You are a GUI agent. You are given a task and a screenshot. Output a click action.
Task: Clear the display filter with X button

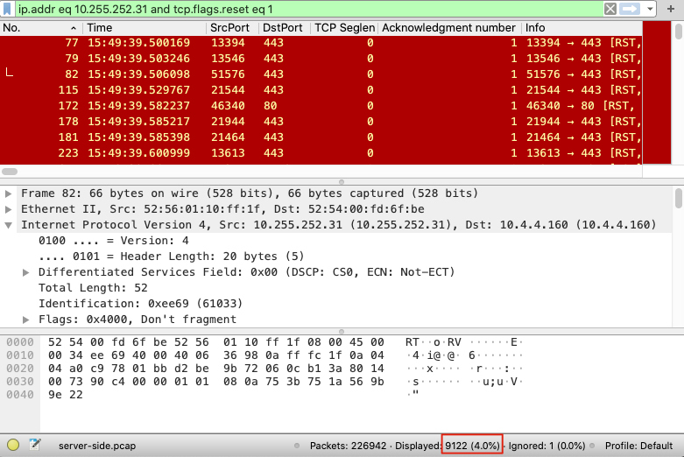(610, 9)
